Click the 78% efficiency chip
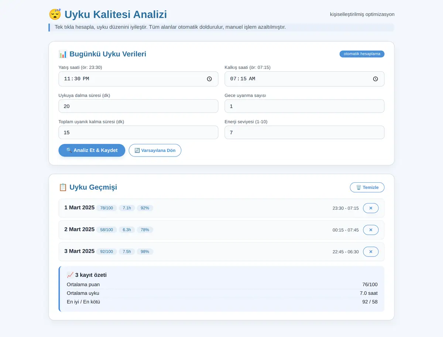This screenshot has width=443, height=337. (145, 230)
